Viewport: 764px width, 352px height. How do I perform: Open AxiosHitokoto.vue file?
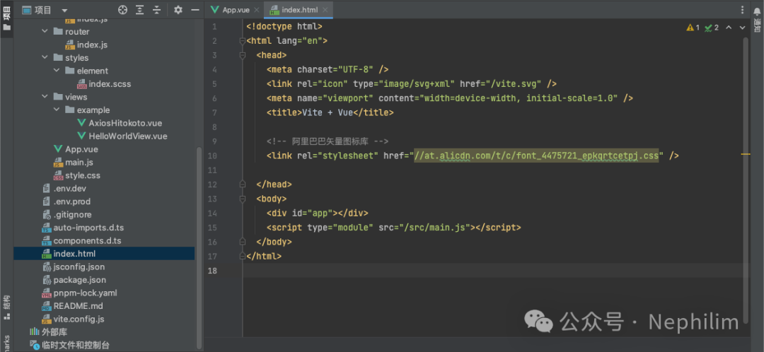coord(120,123)
